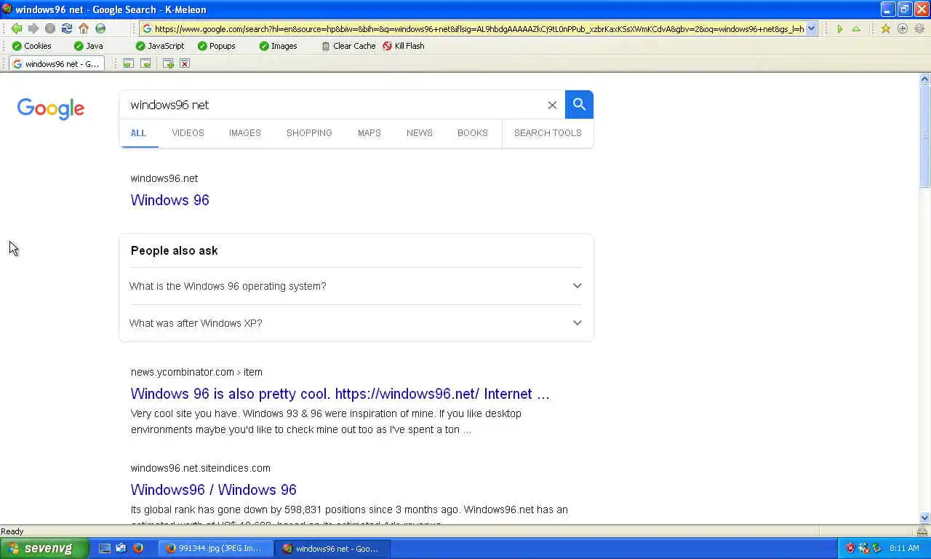Screen dimensions: 931x559
Task: Toggle JavaScript permission
Action: point(159,46)
